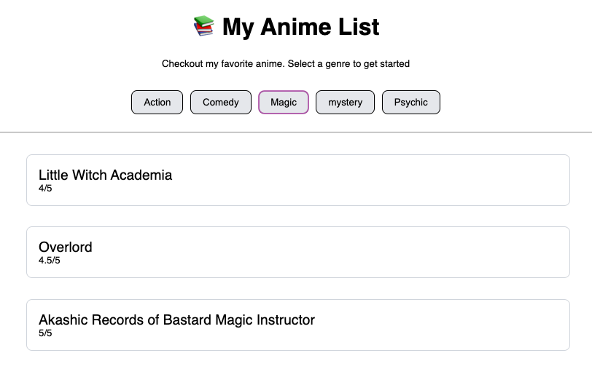Click the 'Checkout my favorite anime' subtitle
592x377 pixels.
(x=286, y=64)
